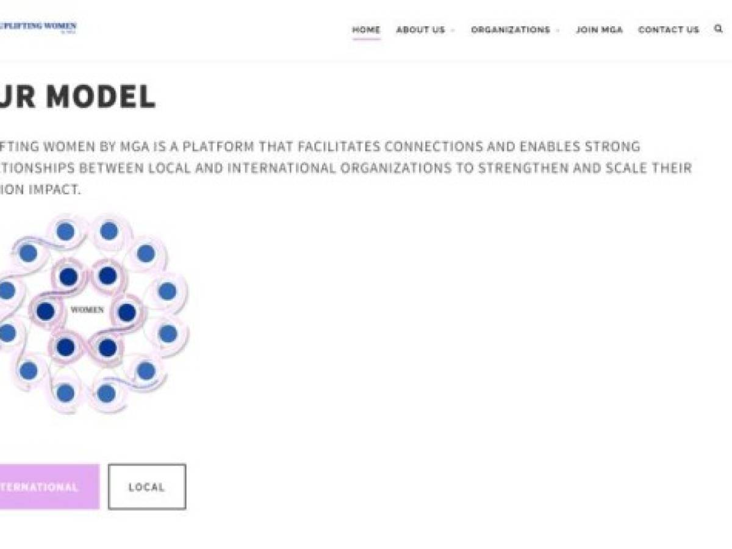Viewport: 732px width, 549px height.
Task: Click the dark blue circle right of WOMEN
Action: [x=127, y=312]
